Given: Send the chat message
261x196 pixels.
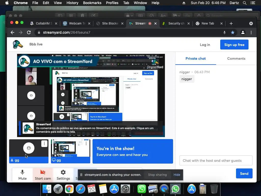Looking at the screenshot, I should [x=244, y=174].
